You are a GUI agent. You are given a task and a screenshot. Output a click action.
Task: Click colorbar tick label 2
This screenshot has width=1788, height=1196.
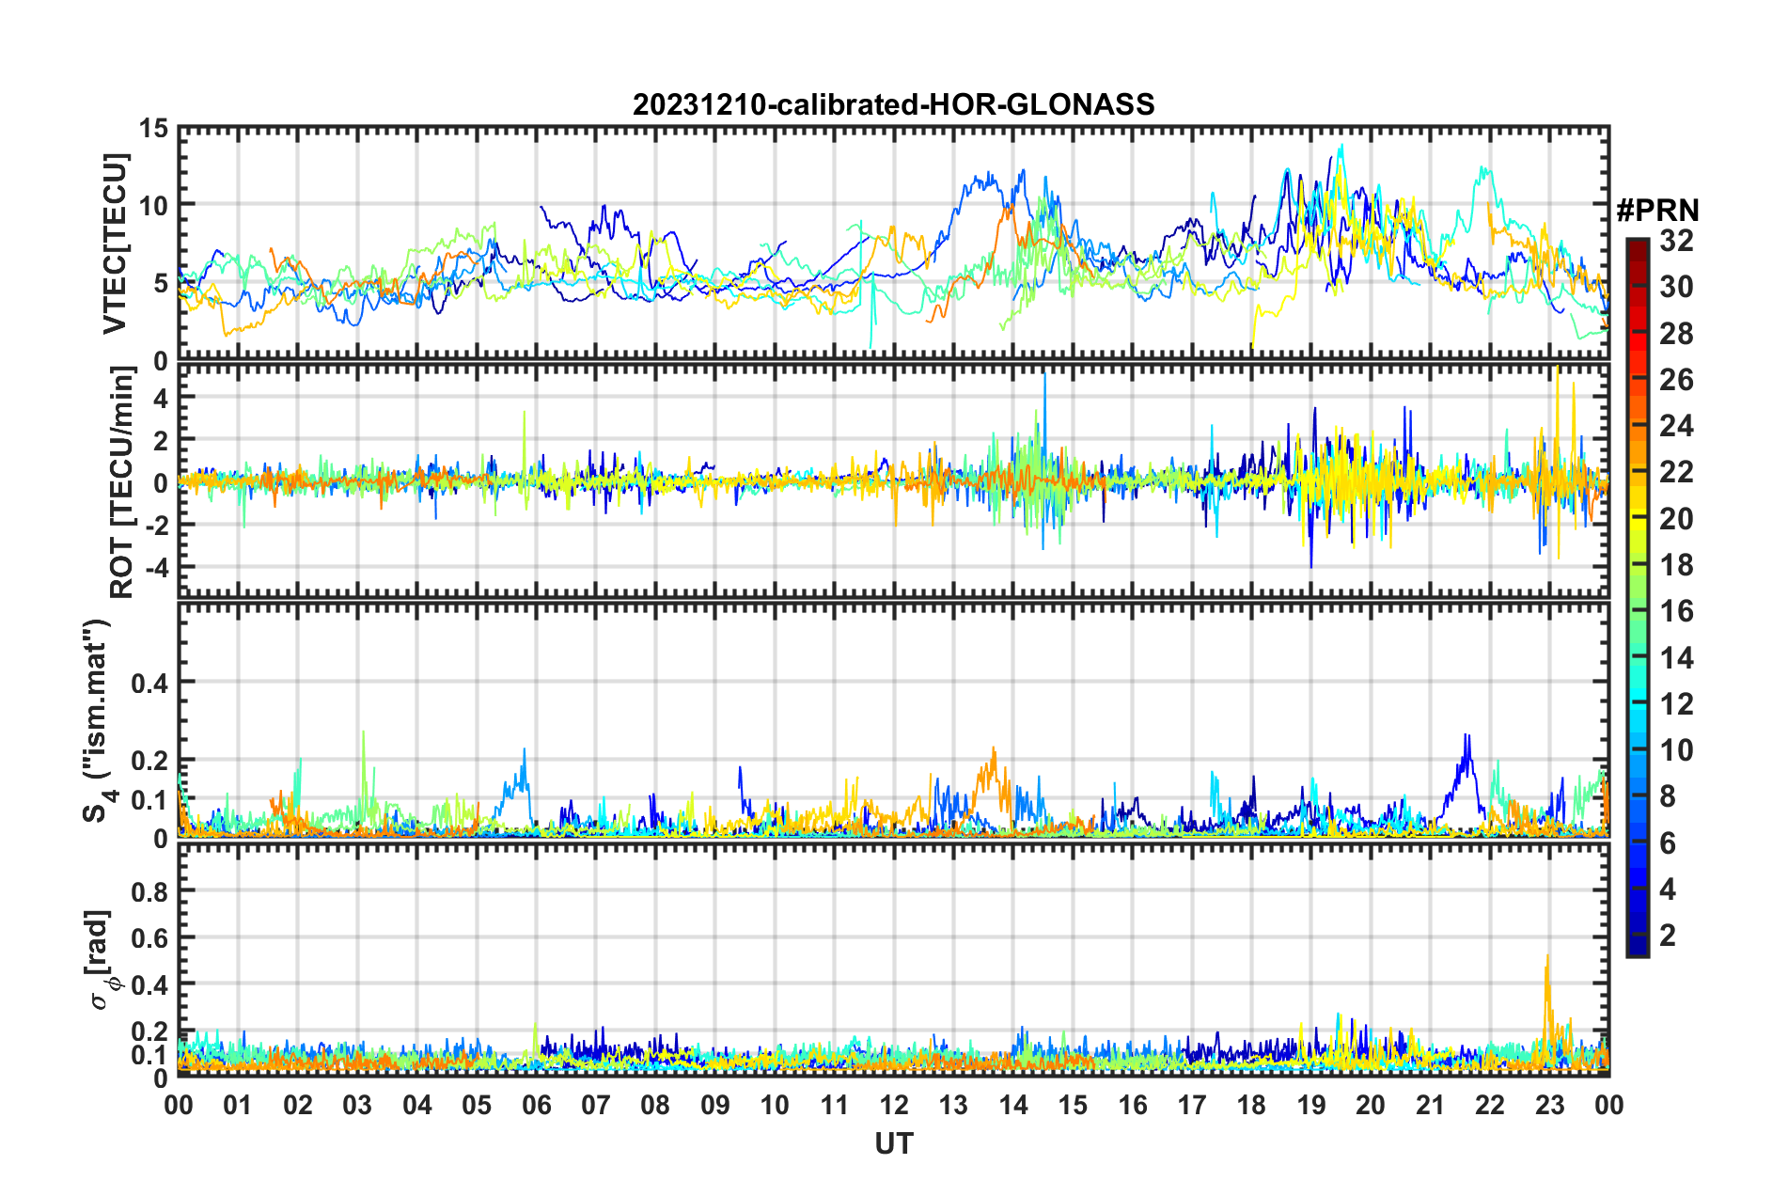pyautogui.click(x=1668, y=936)
